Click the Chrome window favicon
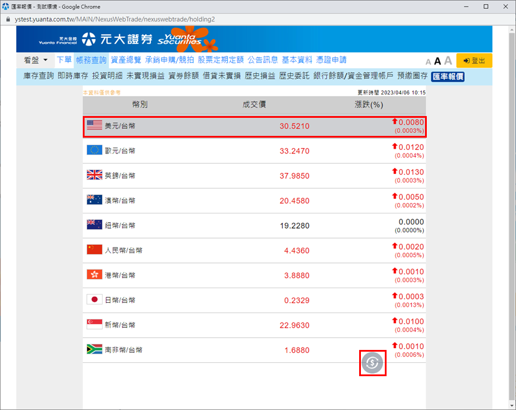This screenshot has width=516, height=410. [x=6, y=6]
